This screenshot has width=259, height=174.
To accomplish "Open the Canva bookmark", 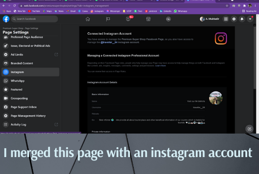I will point(83,11).
